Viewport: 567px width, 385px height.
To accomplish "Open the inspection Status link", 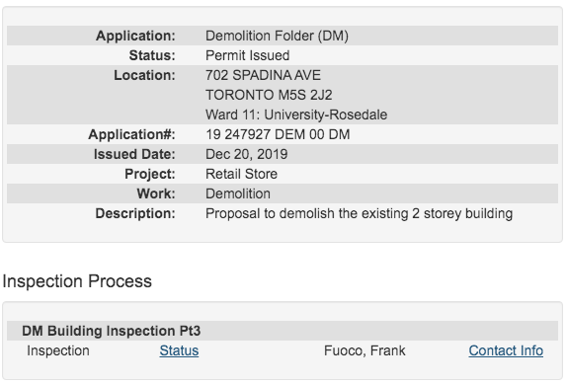I will tap(179, 350).
